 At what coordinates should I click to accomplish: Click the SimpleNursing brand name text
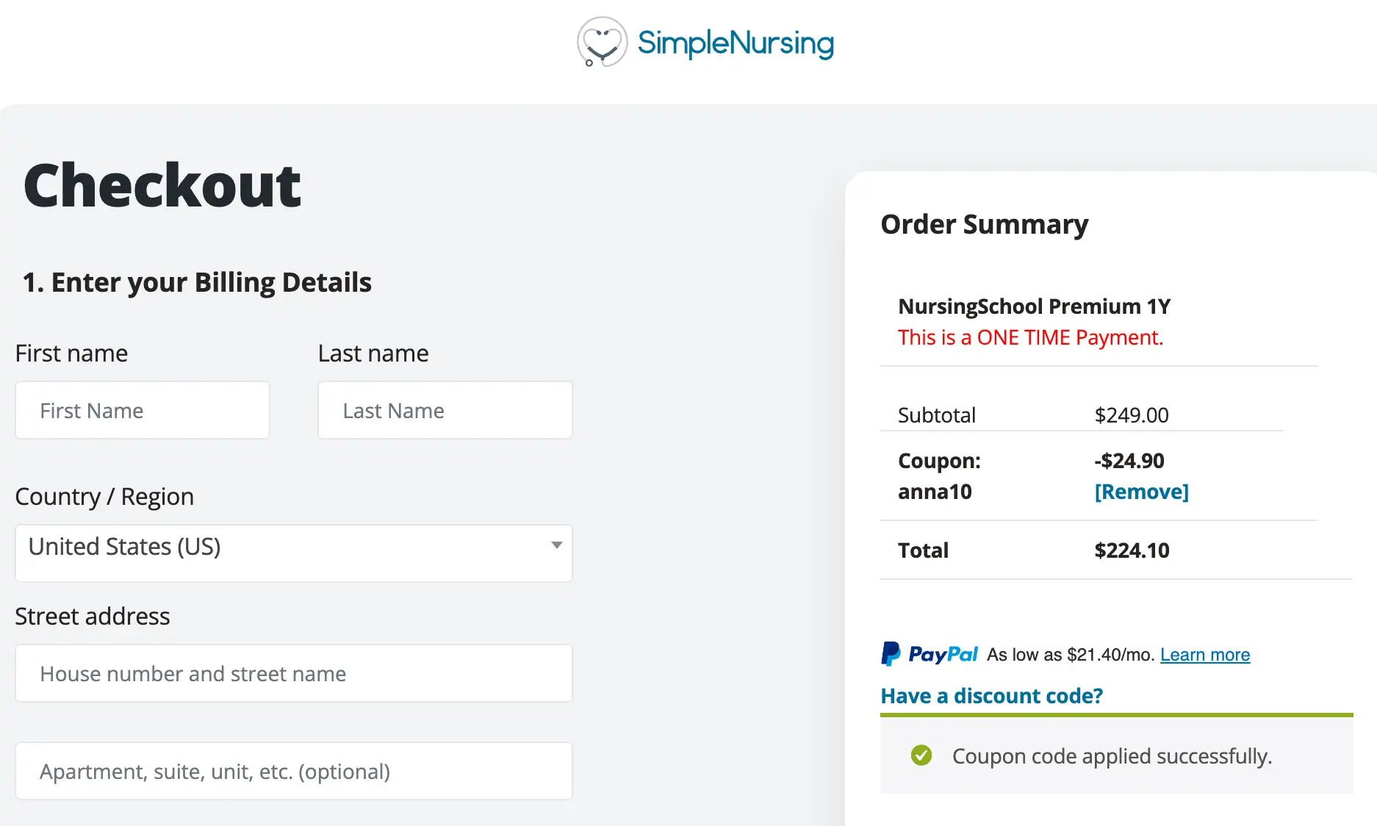click(736, 43)
